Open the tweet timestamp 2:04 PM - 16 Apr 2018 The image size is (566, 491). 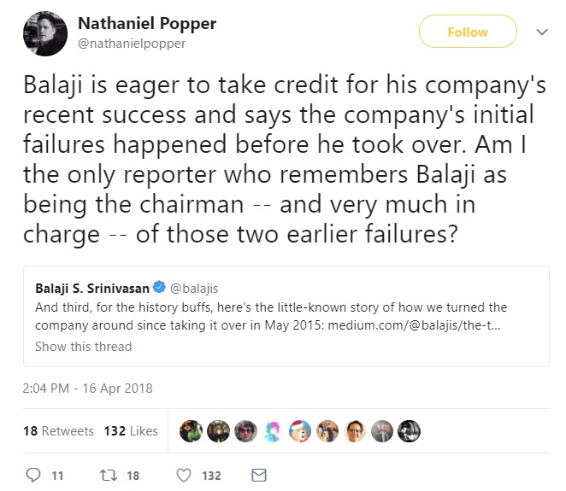(x=88, y=389)
